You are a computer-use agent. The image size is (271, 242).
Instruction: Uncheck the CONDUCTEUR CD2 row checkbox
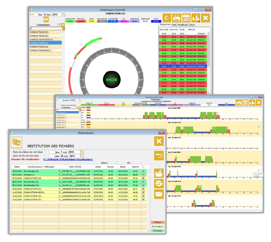coord(143,189)
